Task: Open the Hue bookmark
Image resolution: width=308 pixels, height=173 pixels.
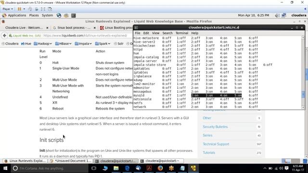Action: pos(26,44)
